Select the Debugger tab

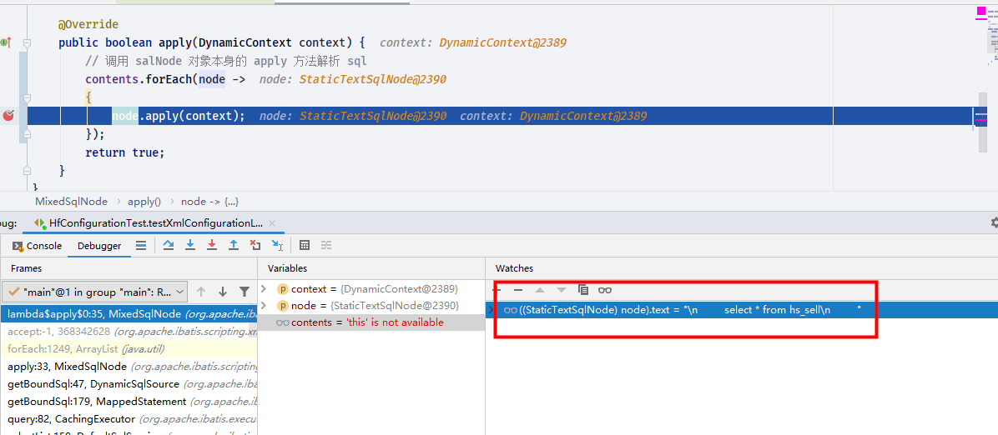tap(99, 246)
